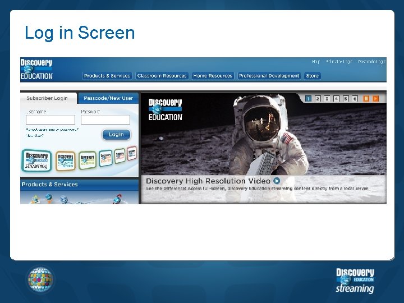Go to slide 3 in the banner
The image size is (404, 303).
(x=327, y=99)
